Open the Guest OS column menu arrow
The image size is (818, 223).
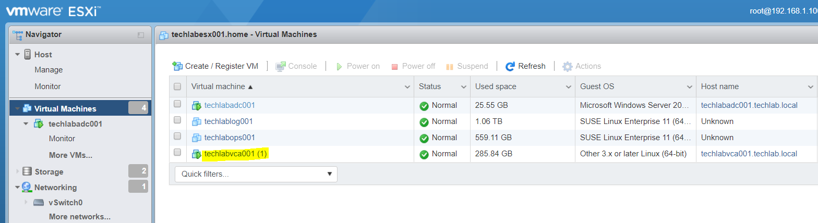coord(689,86)
